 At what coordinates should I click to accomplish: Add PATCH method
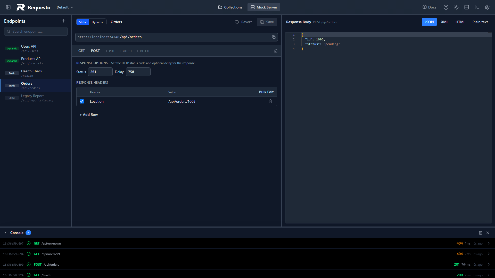pyautogui.click(x=125, y=51)
